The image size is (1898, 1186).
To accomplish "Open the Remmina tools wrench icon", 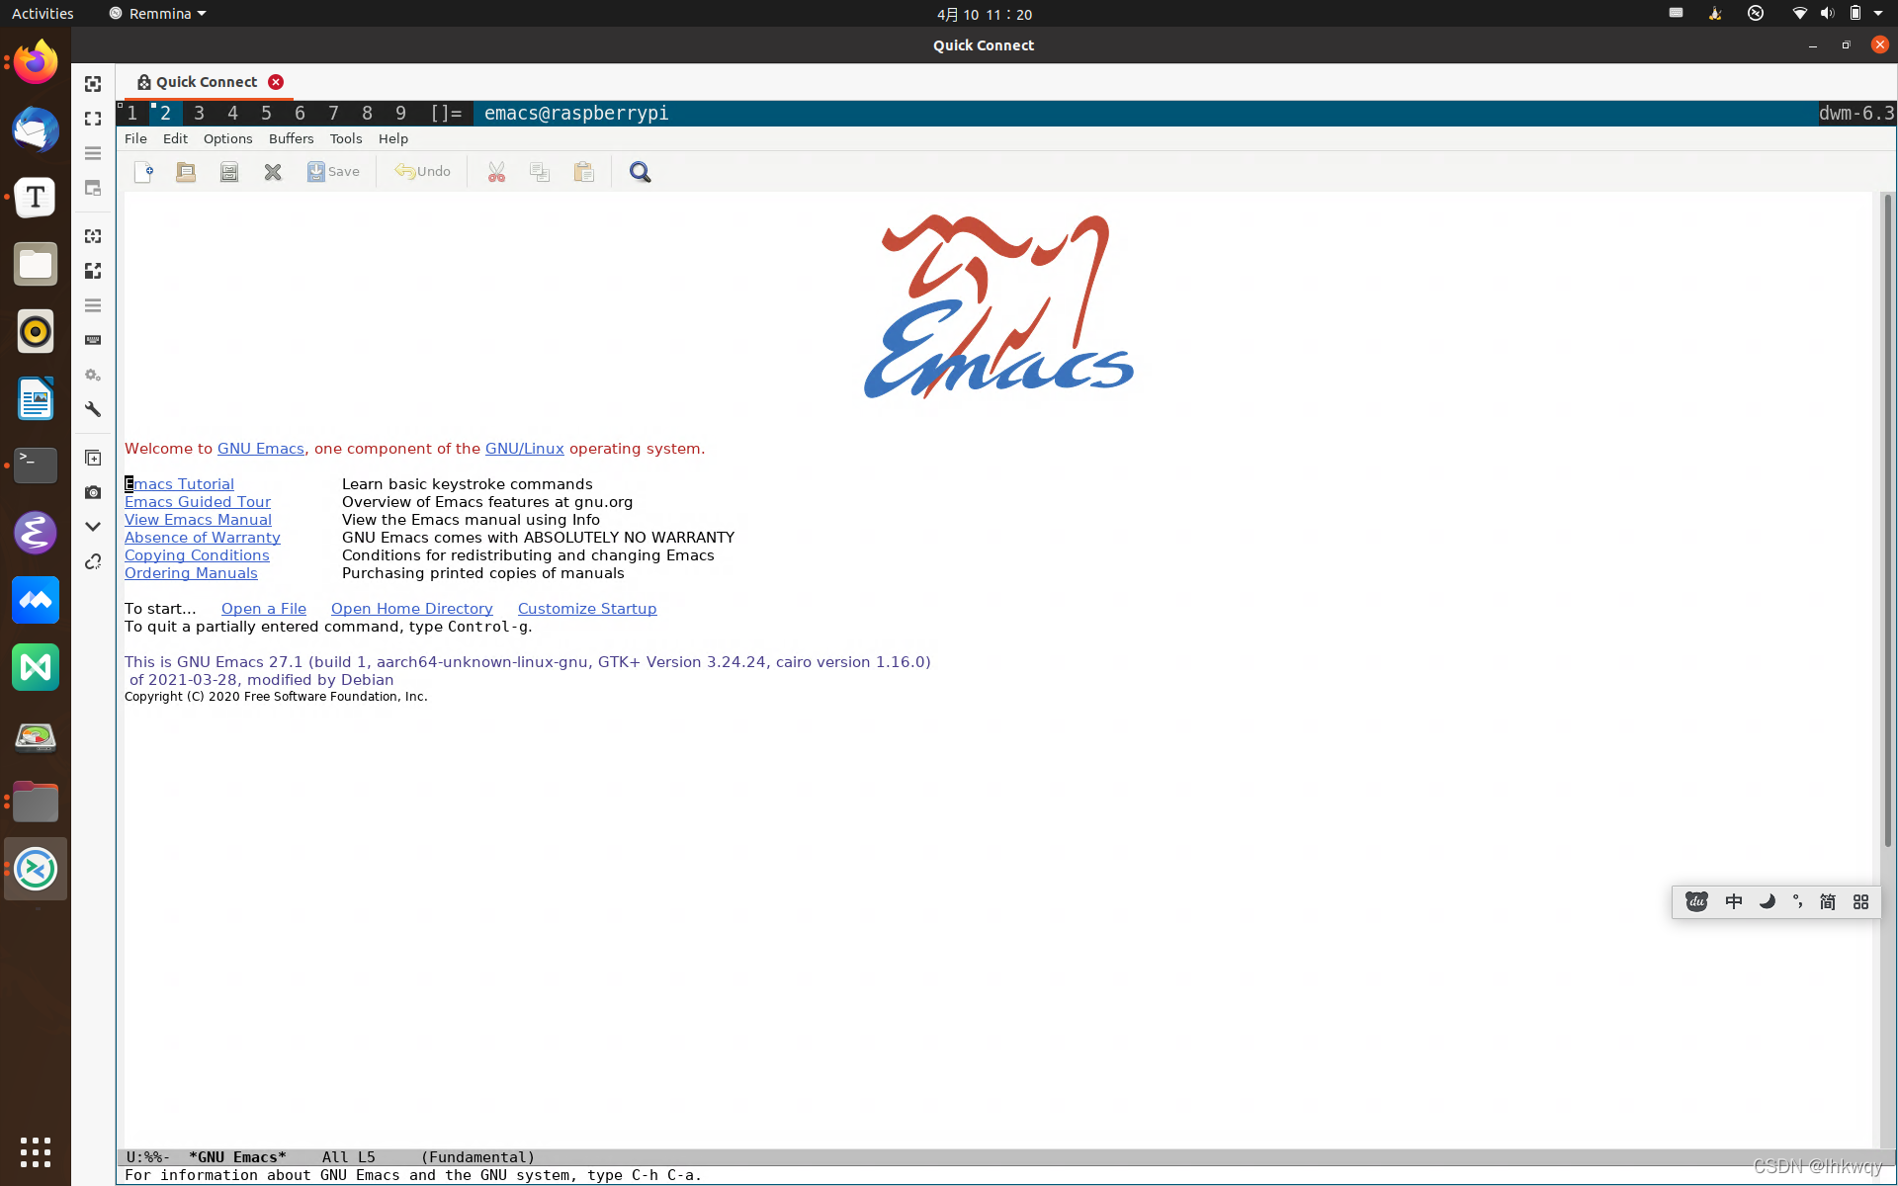I will coord(93,409).
